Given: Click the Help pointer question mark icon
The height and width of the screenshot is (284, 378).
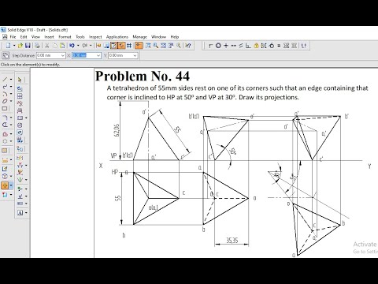Looking at the screenshot, I should 188,46.
